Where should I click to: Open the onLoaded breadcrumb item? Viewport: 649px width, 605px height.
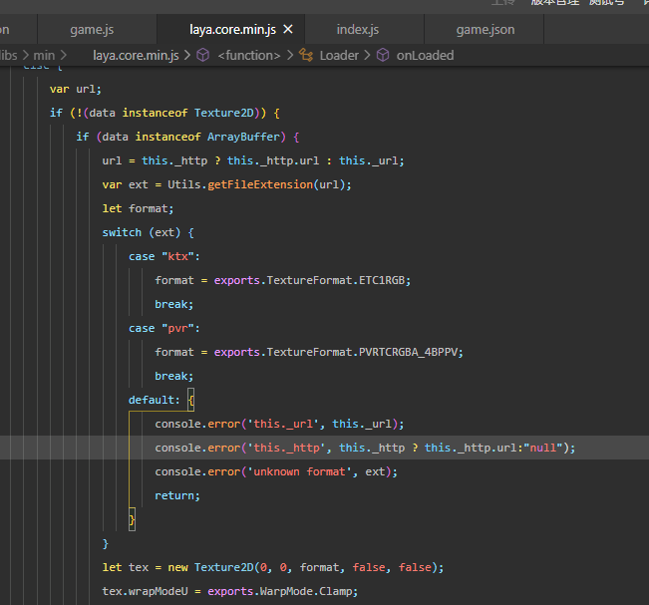pyautogui.click(x=425, y=56)
